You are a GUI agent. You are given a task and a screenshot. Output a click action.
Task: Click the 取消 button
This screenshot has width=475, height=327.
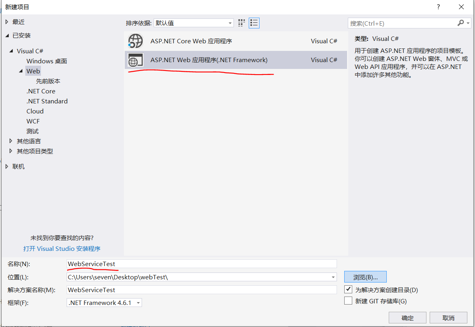click(x=449, y=318)
